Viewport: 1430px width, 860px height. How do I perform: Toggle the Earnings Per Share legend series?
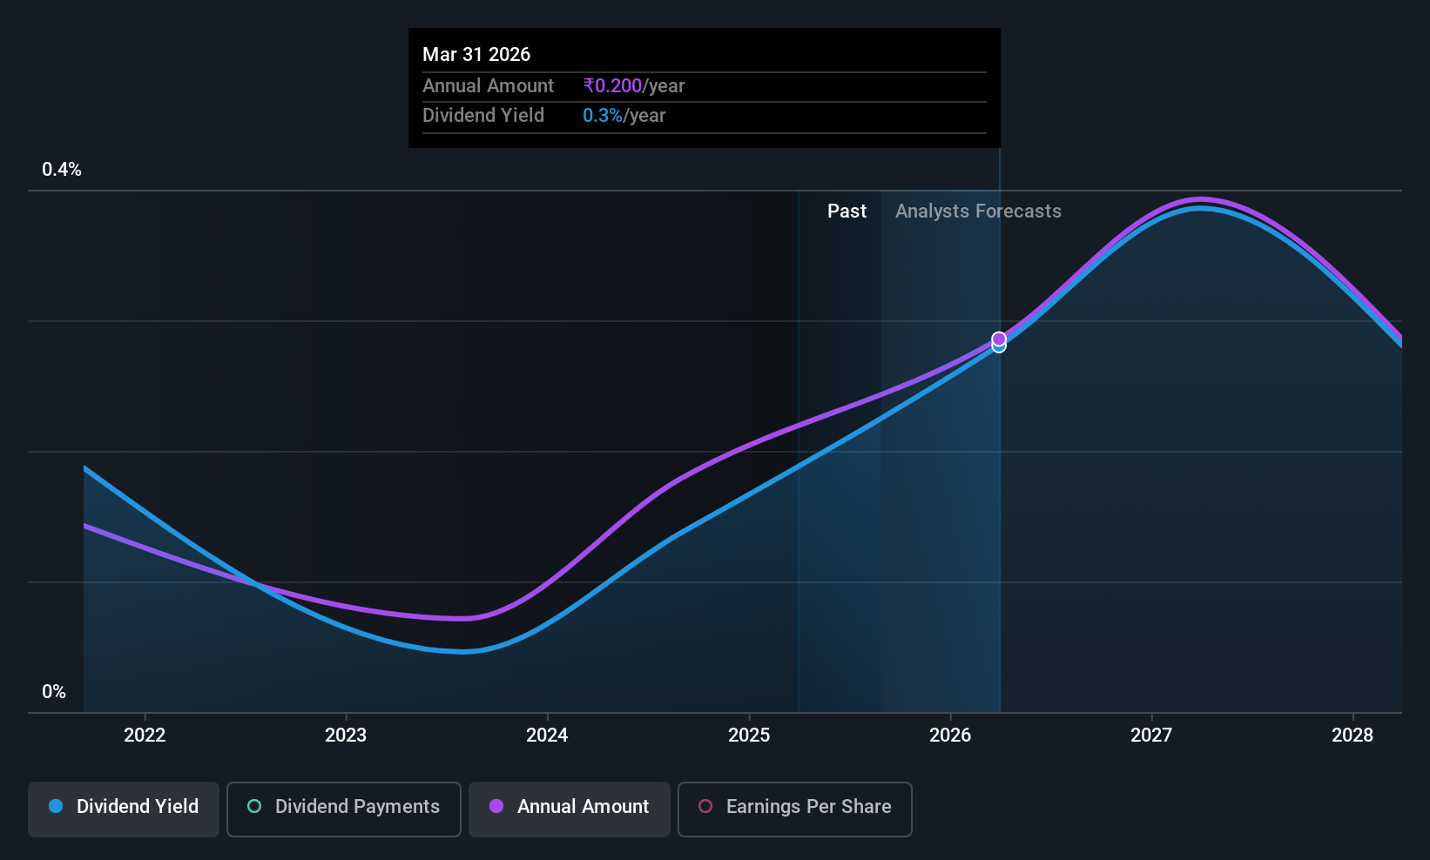[795, 810]
